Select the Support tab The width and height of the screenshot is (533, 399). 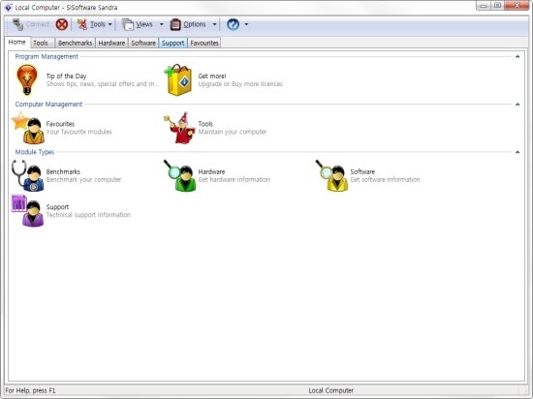click(x=173, y=43)
